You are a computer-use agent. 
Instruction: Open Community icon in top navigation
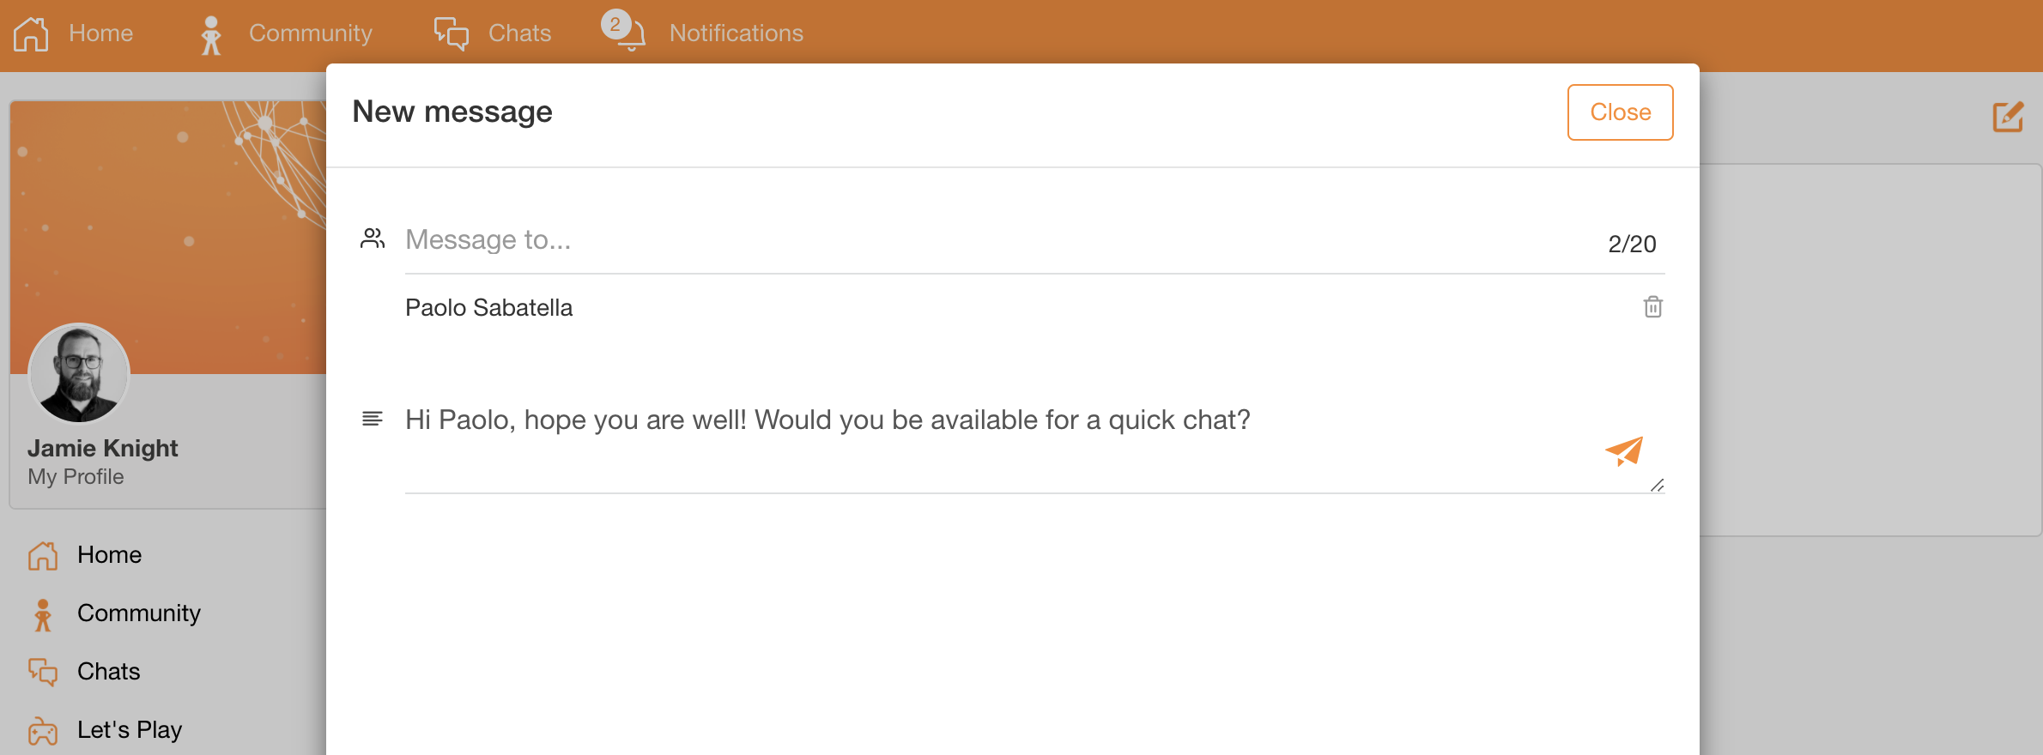211,34
